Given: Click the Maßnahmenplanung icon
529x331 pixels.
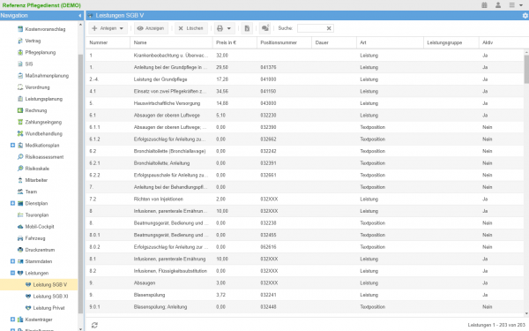Looking at the screenshot, I should click(20, 76).
